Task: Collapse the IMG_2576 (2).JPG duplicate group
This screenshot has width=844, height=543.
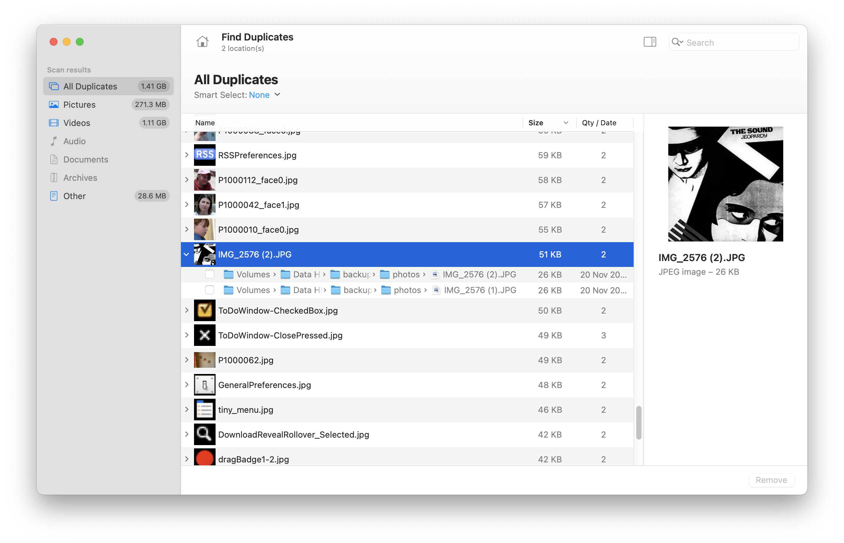Action: click(x=186, y=254)
